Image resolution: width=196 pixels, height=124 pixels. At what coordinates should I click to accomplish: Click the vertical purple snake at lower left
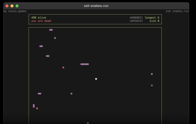click(34, 106)
